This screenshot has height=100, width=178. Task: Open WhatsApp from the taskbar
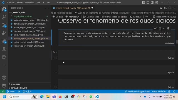[x=91, y=97]
